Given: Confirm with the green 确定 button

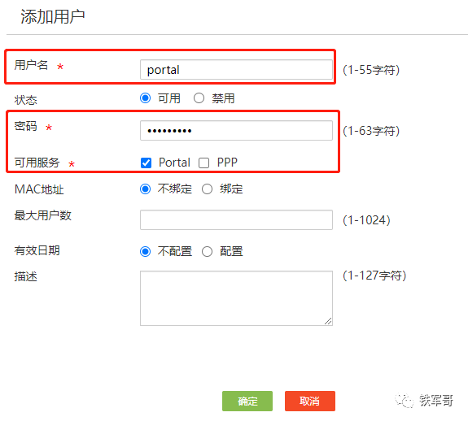Looking at the screenshot, I should tap(247, 401).
